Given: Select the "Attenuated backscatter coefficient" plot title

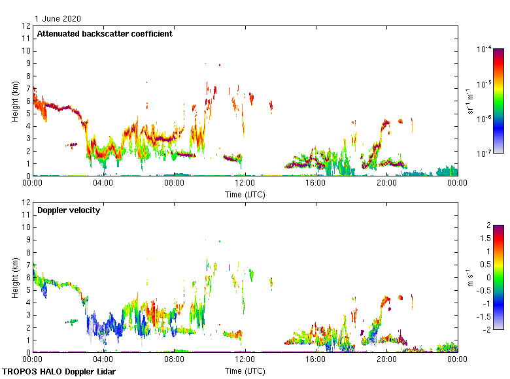Looking at the screenshot, I should click(105, 34).
